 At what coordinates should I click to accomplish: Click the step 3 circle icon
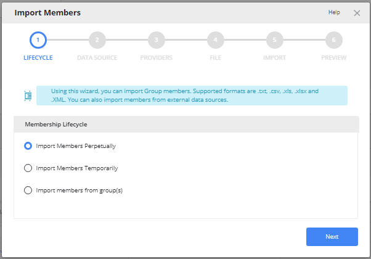click(x=156, y=40)
